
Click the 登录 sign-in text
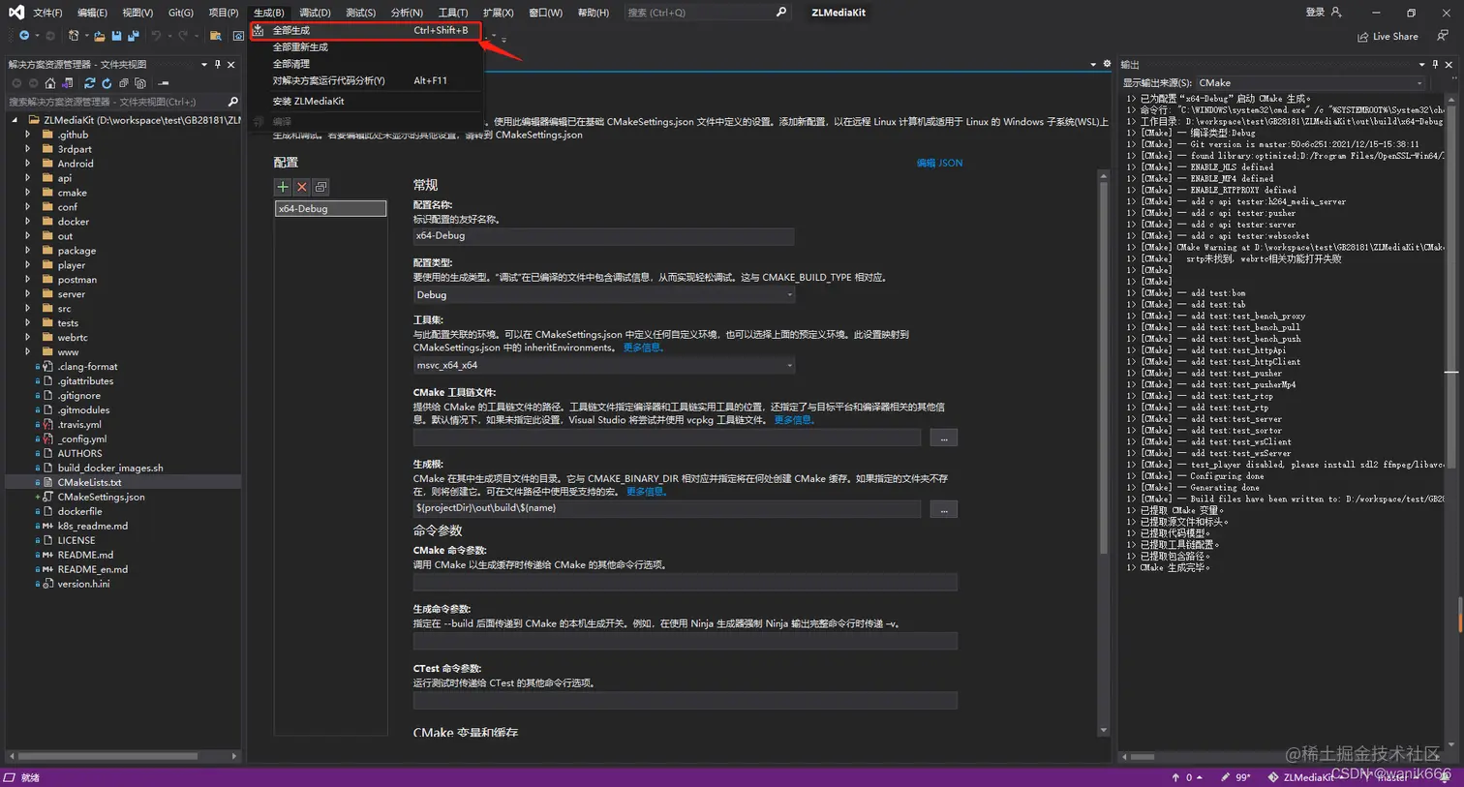tap(1315, 13)
